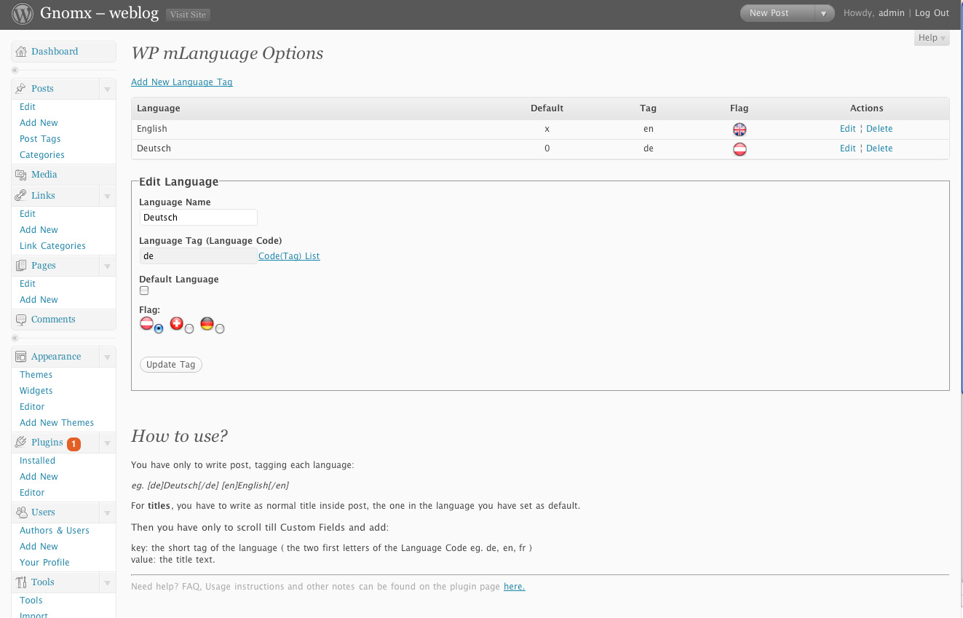Click the German flag icon under Flag
Image resolution: width=963 pixels, height=618 pixels.
click(207, 324)
